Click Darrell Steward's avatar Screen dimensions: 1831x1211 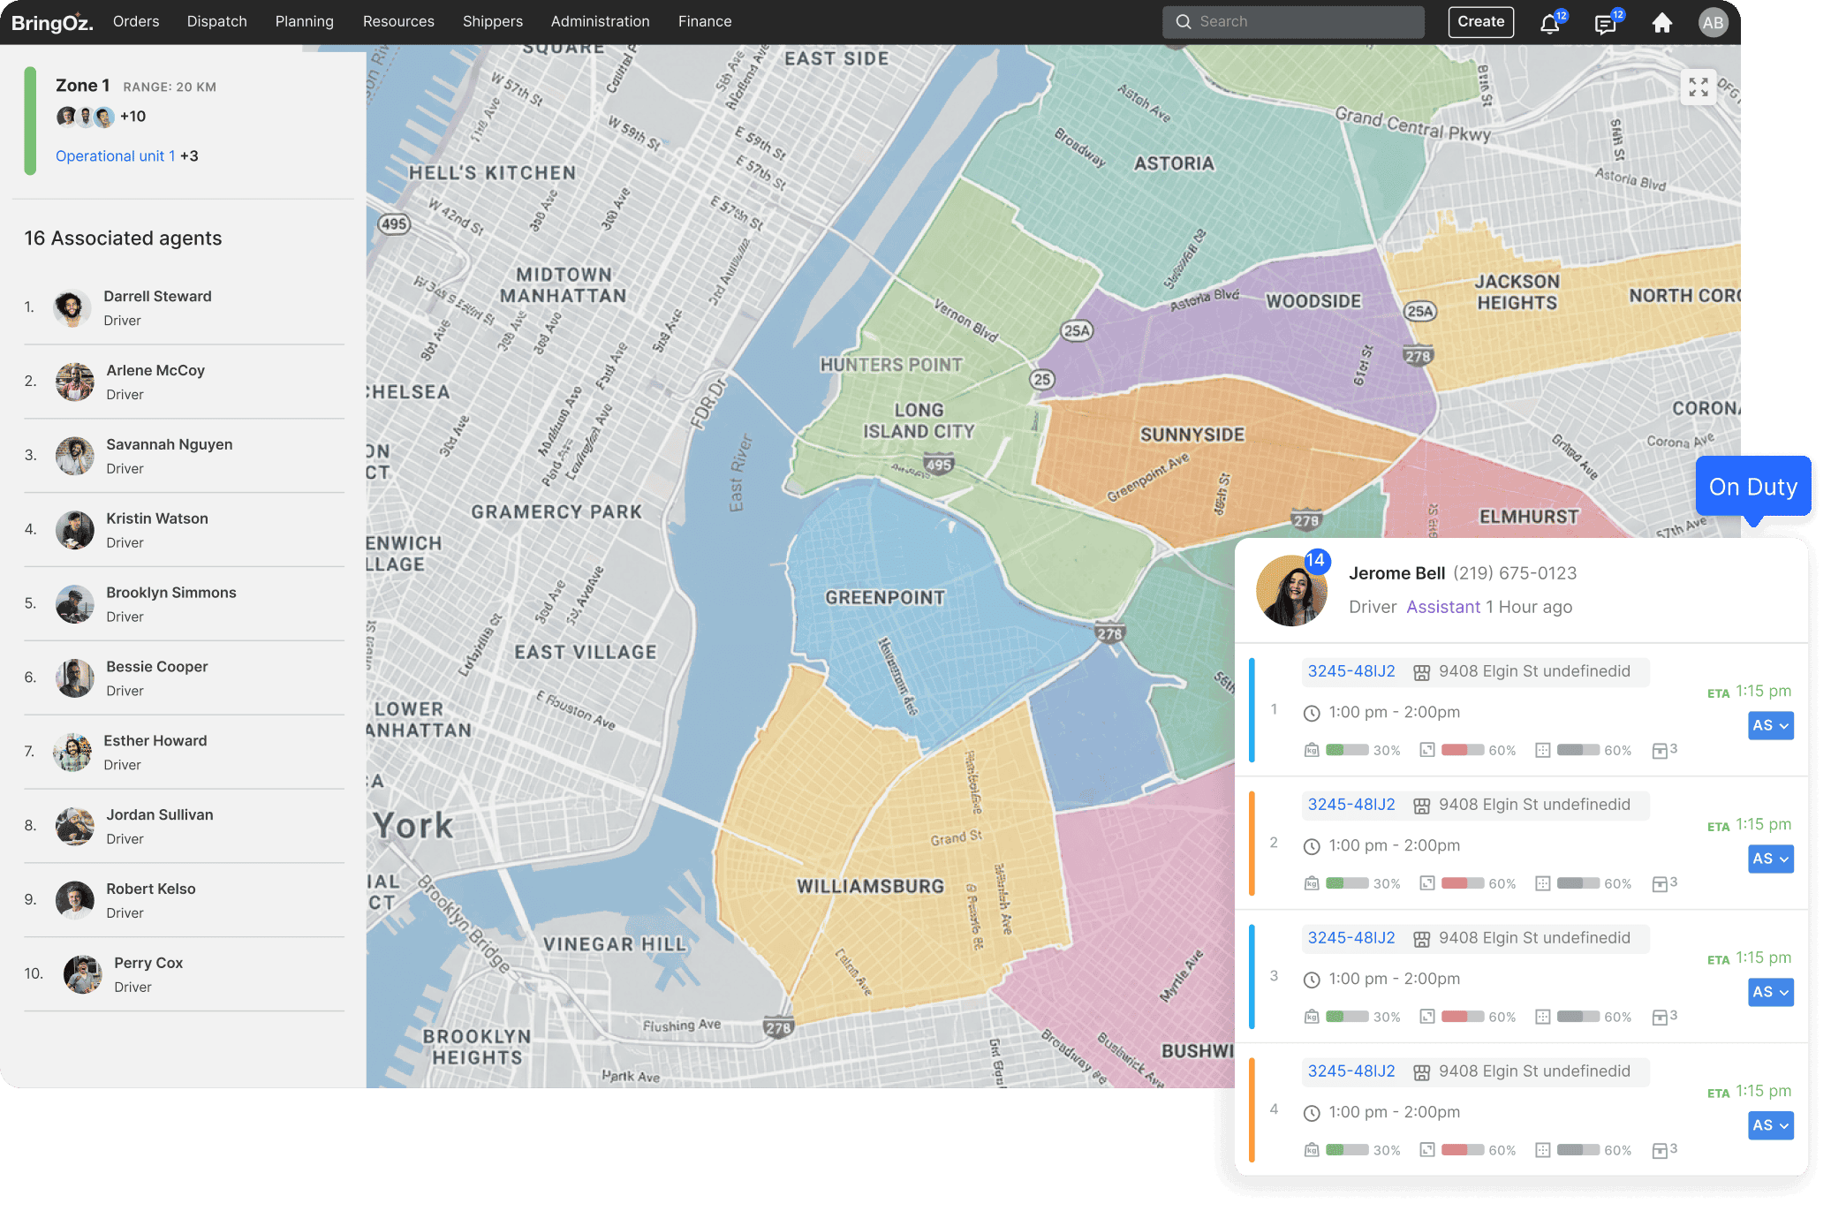[72, 307]
